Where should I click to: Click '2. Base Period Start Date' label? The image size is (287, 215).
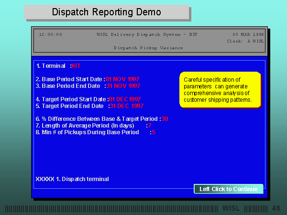pos(69,79)
